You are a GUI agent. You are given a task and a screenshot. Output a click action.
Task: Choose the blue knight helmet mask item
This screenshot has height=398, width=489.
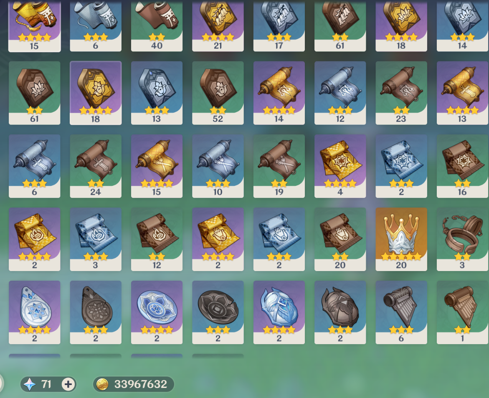[279, 312]
